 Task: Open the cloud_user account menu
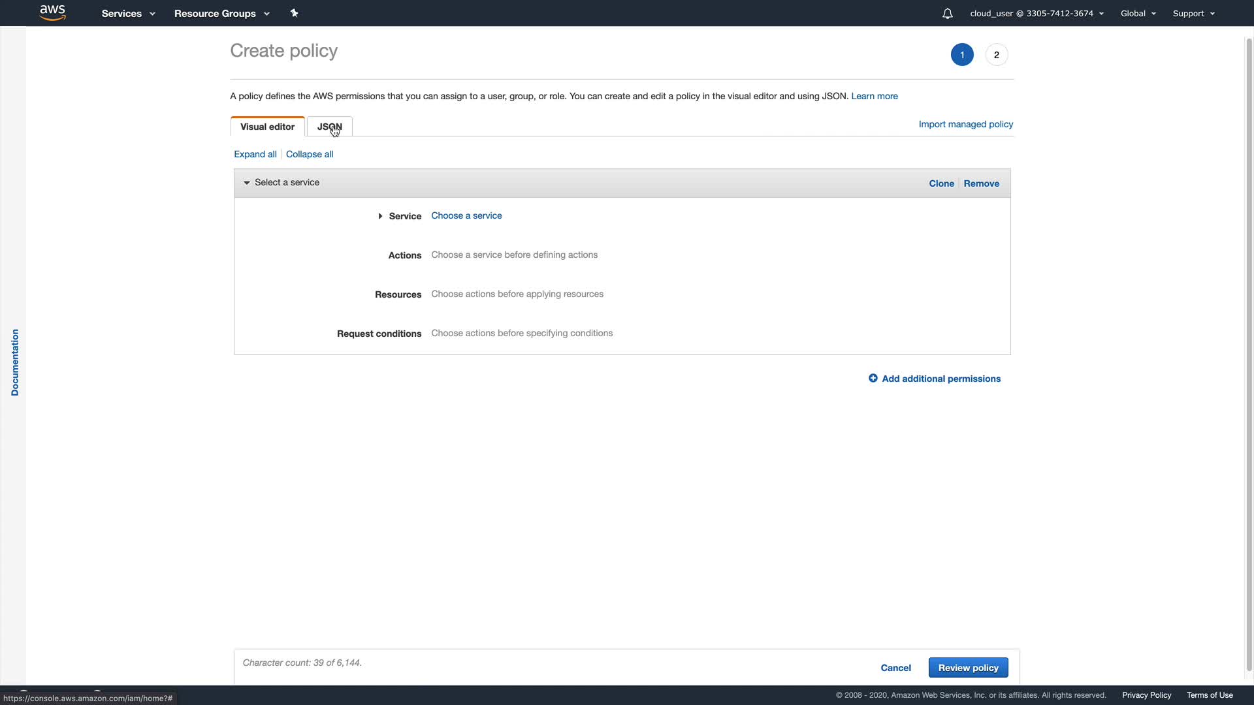pyautogui.click(x=1037, y=13)
